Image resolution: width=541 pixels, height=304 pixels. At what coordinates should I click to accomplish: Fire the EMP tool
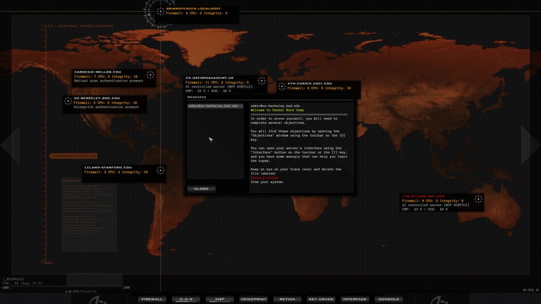[x=220, y=299]
